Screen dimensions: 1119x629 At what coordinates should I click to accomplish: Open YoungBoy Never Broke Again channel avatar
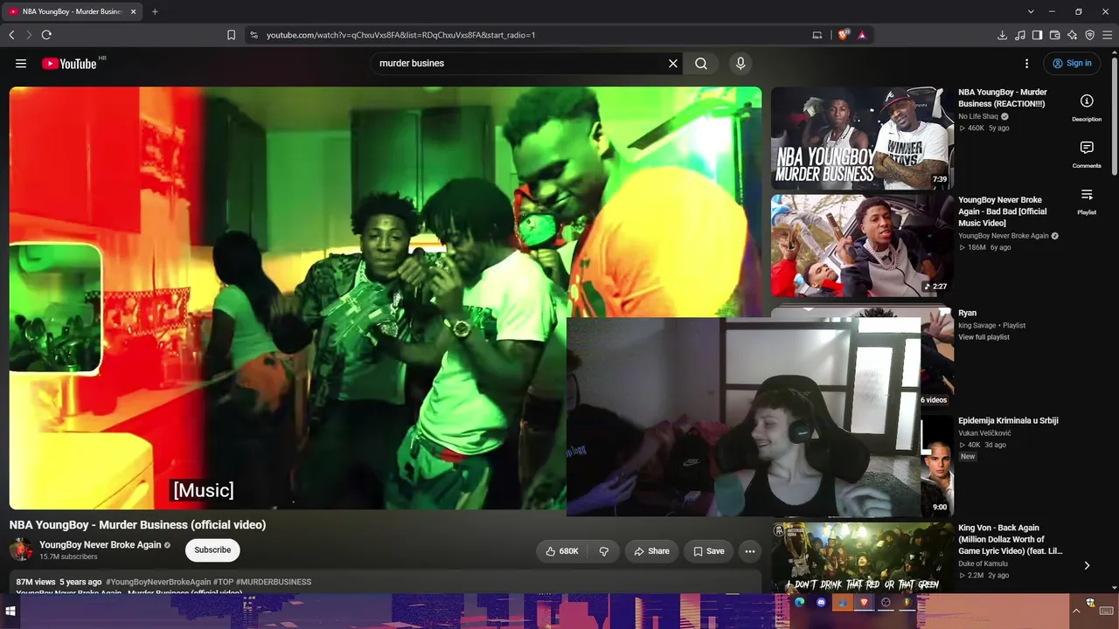click(x=21, y=550)
